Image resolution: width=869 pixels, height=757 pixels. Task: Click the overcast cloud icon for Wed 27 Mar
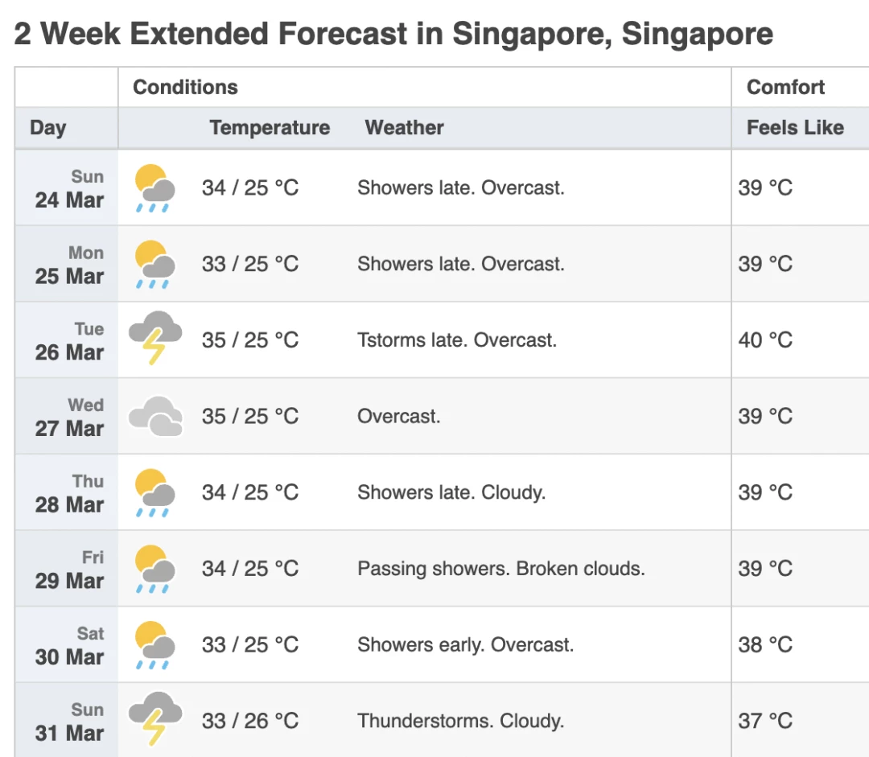click(155, 416)
